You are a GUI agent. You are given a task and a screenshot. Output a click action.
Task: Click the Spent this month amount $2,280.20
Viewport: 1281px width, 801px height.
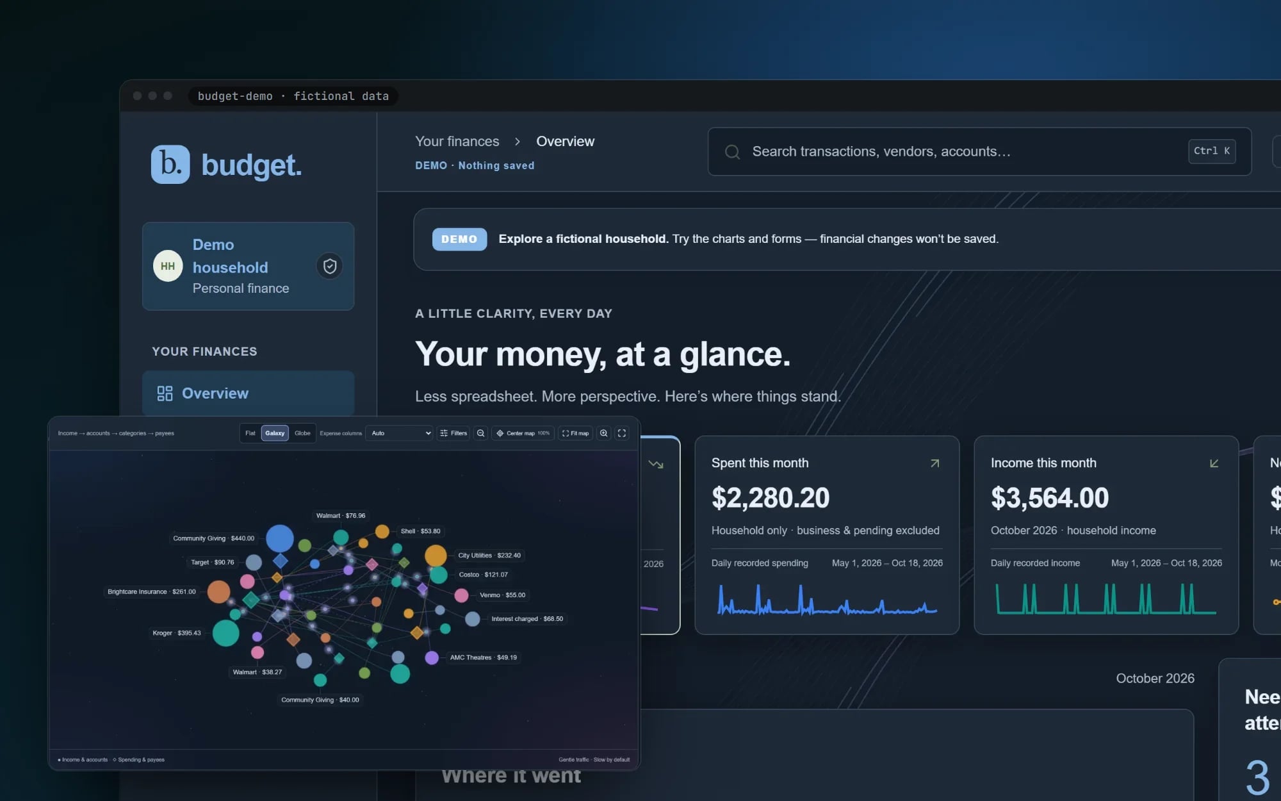[x=771, y=498]
